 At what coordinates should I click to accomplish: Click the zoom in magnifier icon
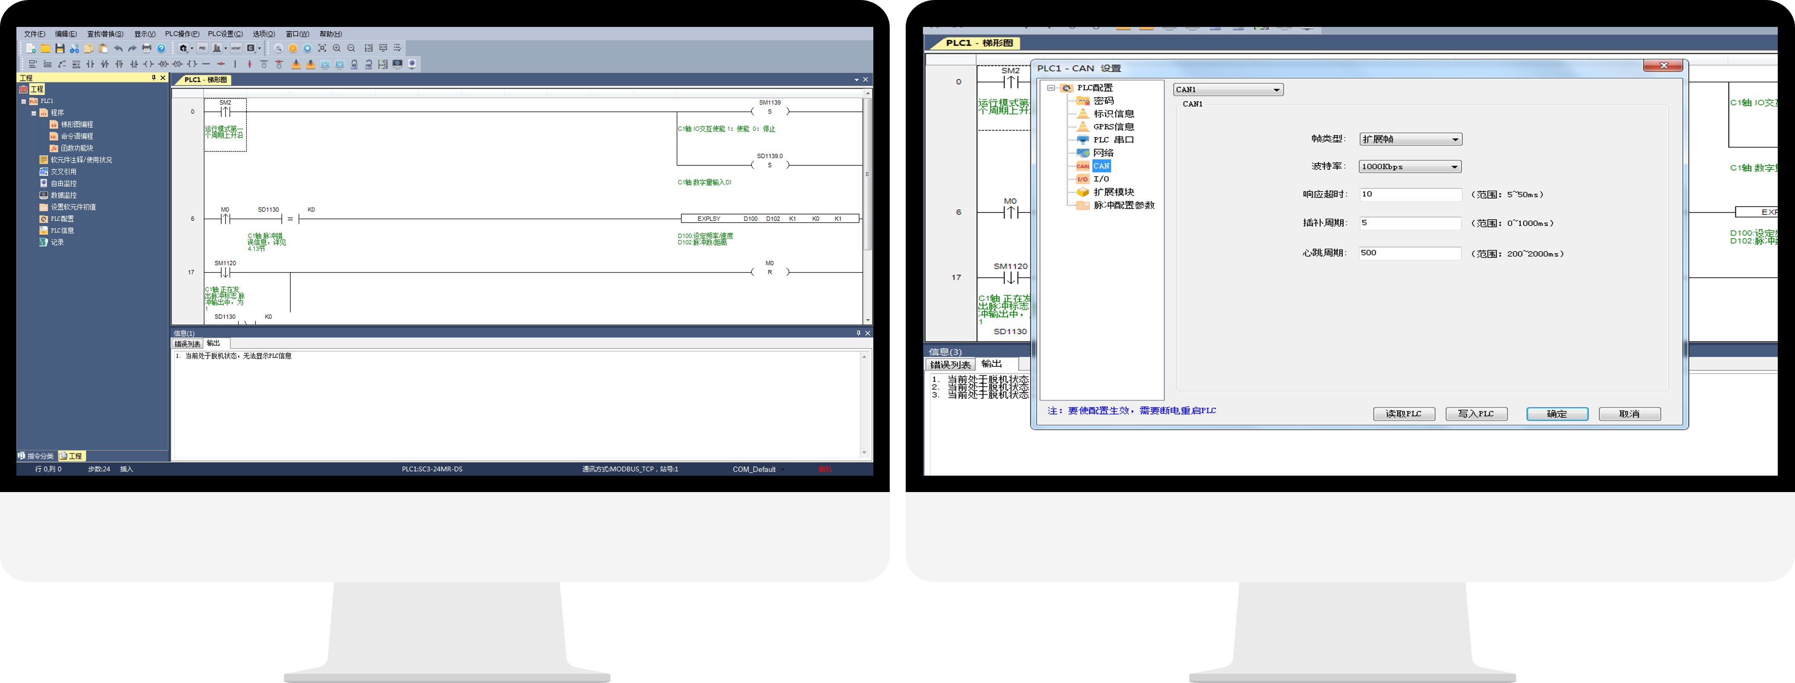(x=337, y=48)
